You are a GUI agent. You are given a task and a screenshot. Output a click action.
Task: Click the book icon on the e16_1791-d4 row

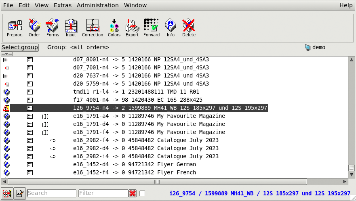coord(45,124)
